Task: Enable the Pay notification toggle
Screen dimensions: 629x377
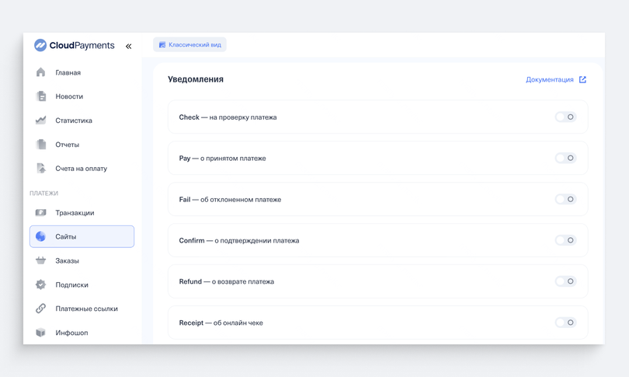Action: (x=565, y=158)
